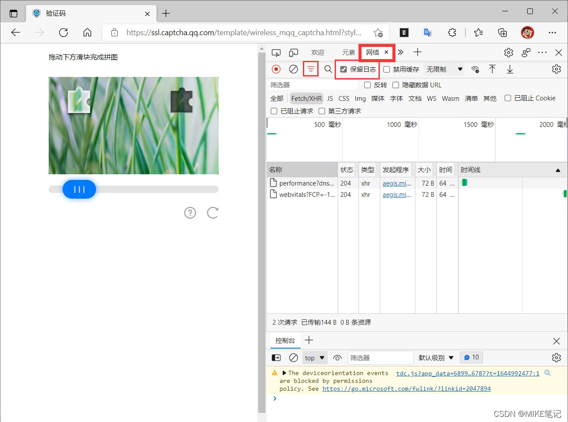Close the console drawer
The image size is (568, 422).
(x=556, y=341)
